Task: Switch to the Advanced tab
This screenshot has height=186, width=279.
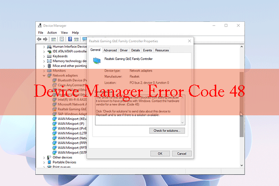Action: pos(110,50)
